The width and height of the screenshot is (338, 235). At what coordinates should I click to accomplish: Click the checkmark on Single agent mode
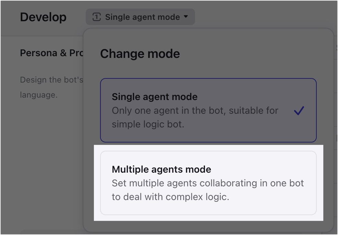(299, 111)
